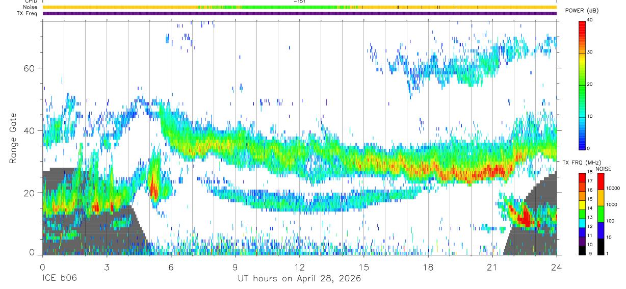Click the NOISE legend color bar
Screen dimensions: 626x289
601,214
